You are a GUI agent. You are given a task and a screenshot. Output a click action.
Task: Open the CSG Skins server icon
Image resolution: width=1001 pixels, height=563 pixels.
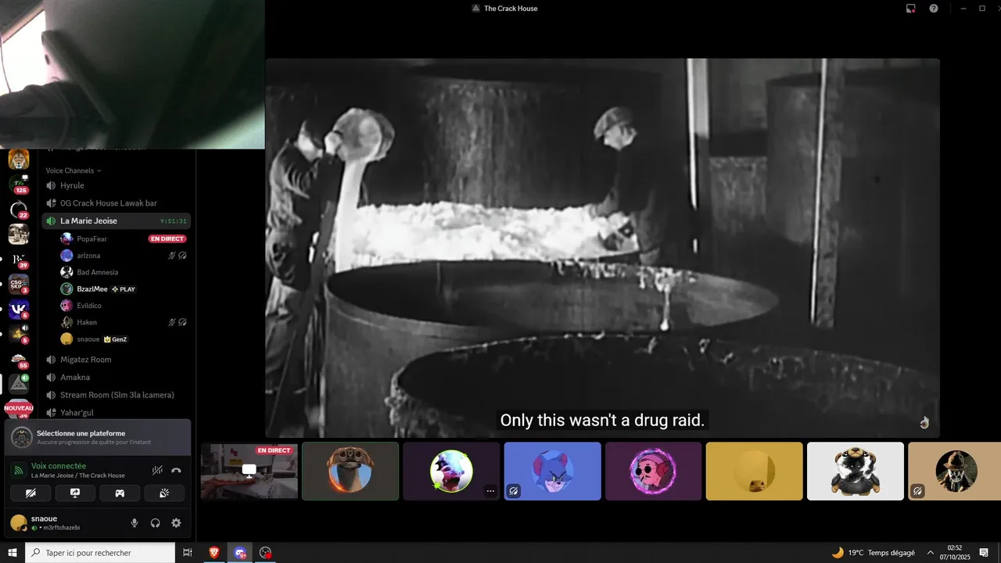[x=19, y=284]
